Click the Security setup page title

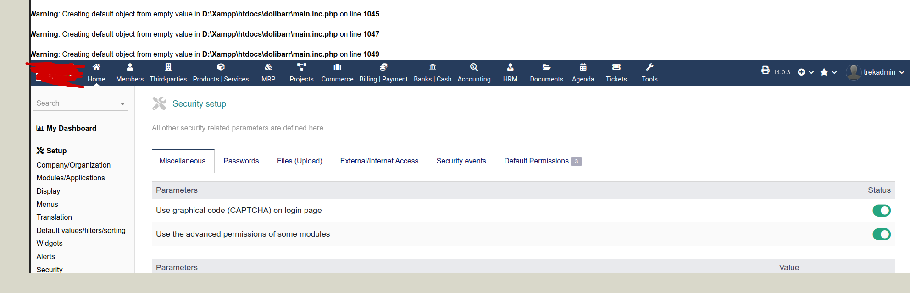pos(199,103)
